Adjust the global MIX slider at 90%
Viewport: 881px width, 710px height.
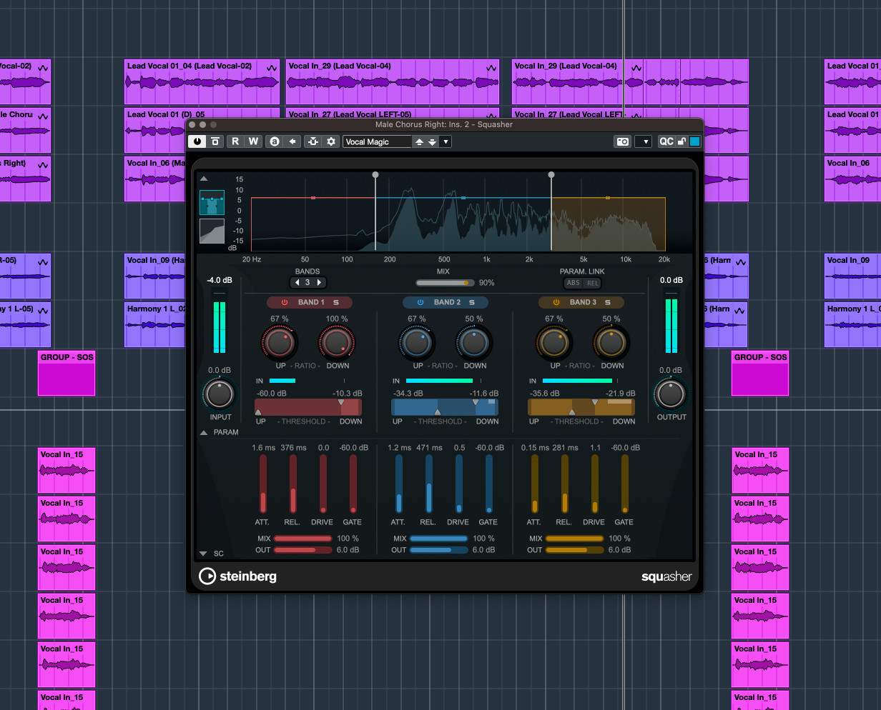coord(445,283)
